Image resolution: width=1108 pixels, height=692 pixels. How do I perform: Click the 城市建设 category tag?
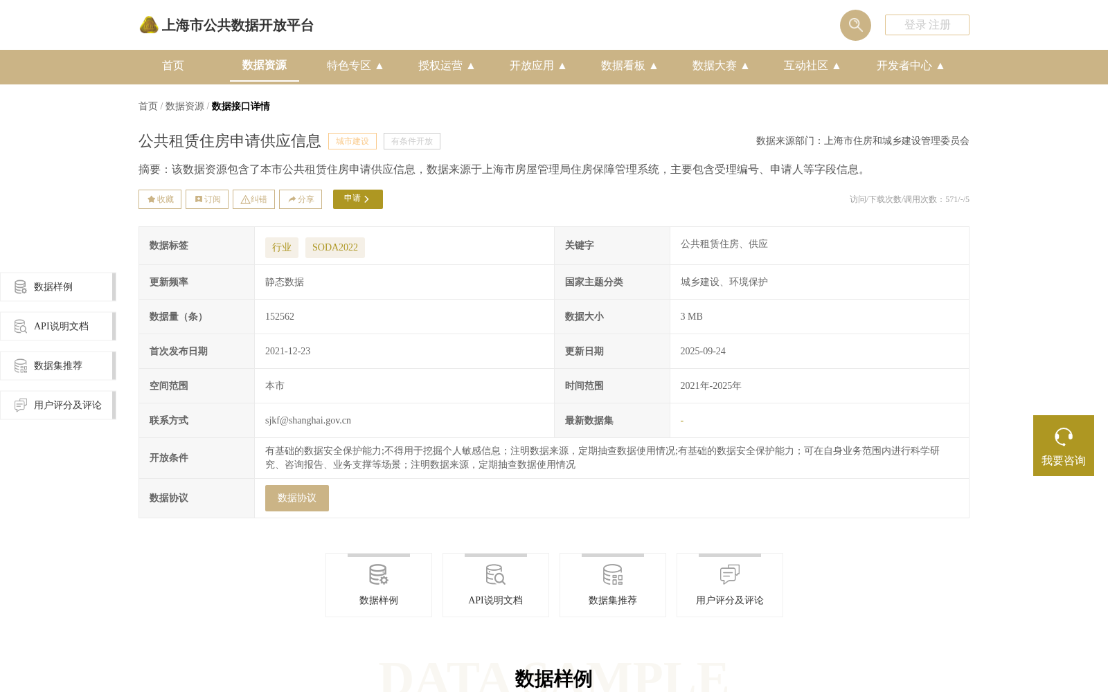click(x=352, y=141)
